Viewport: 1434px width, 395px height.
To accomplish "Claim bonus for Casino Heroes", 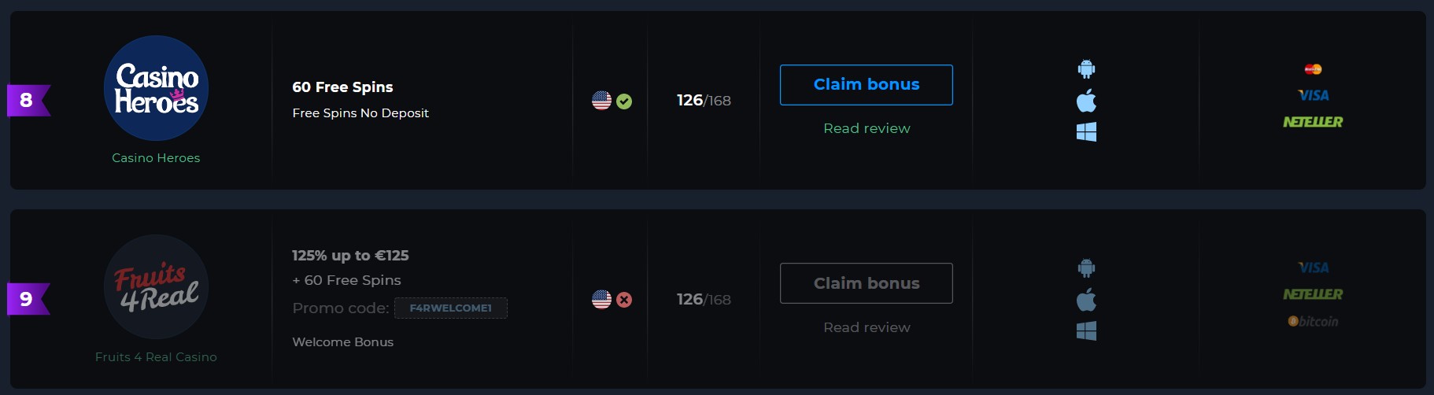I will click(867, 85).
